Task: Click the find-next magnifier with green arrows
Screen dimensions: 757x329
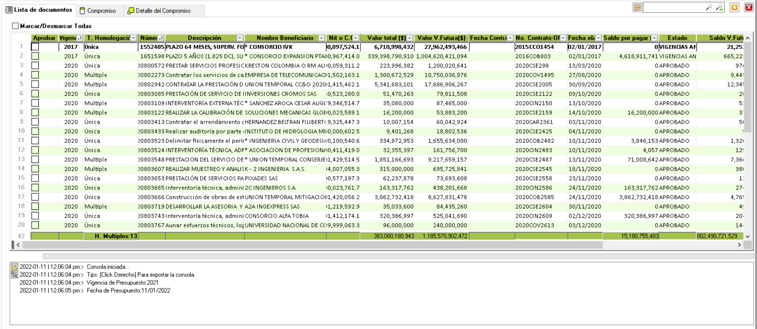Action: pyautogui.click(x=719, y=8)
